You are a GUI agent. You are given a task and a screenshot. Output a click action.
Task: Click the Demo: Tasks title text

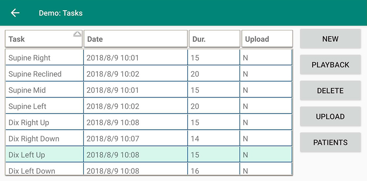click(61, 13)
